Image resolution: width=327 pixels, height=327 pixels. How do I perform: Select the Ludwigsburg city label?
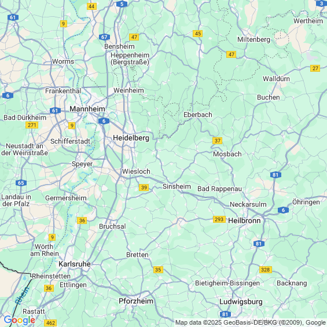point(241,302)
